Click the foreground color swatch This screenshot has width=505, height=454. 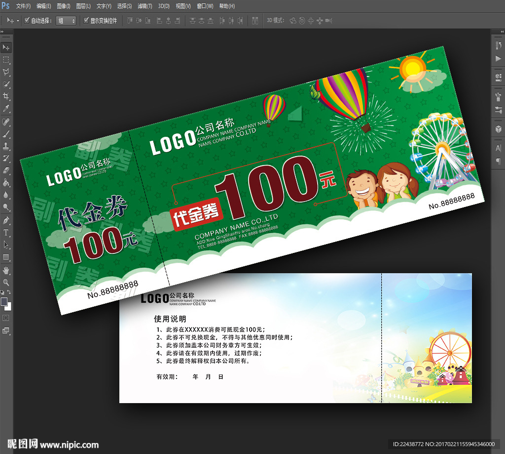click(x=4, y=301)
